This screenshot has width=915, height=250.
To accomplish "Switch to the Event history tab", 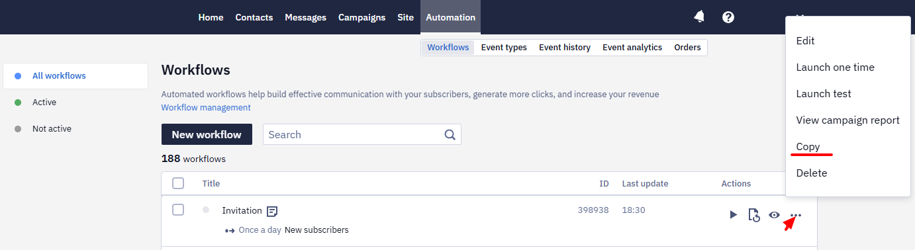I will pos(565,48).
